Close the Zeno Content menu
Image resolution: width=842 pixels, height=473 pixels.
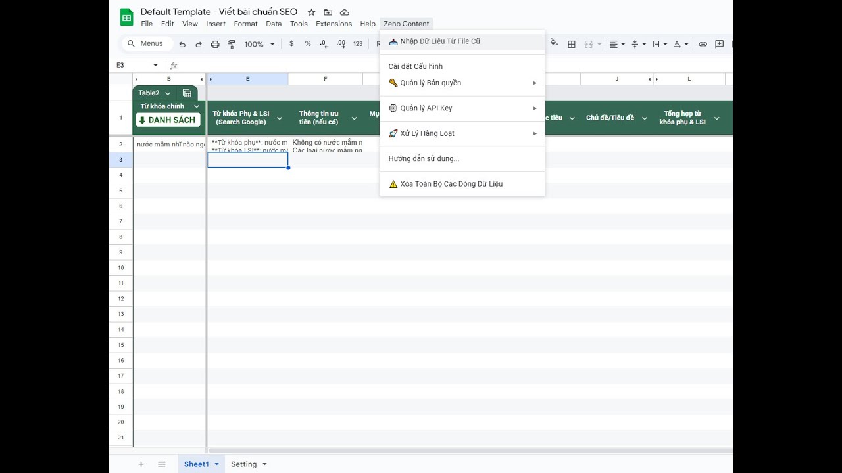point(407,24)
